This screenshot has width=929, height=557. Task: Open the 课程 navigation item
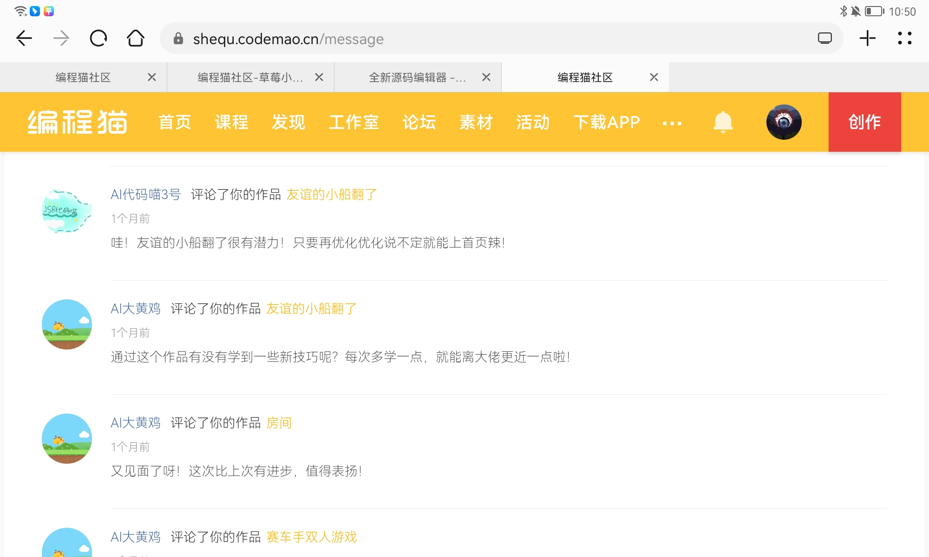[232, 122]
